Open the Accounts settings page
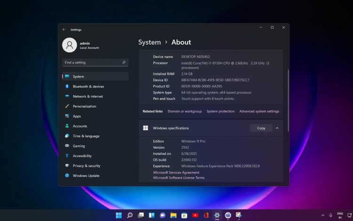The height and width of the screenshot is (221, 353). [x=80, y=126]
